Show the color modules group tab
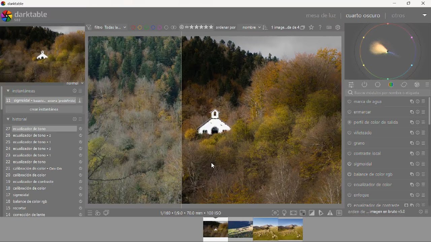The height and width of the screenshot is (242, 431). click(x=391, y=85)
